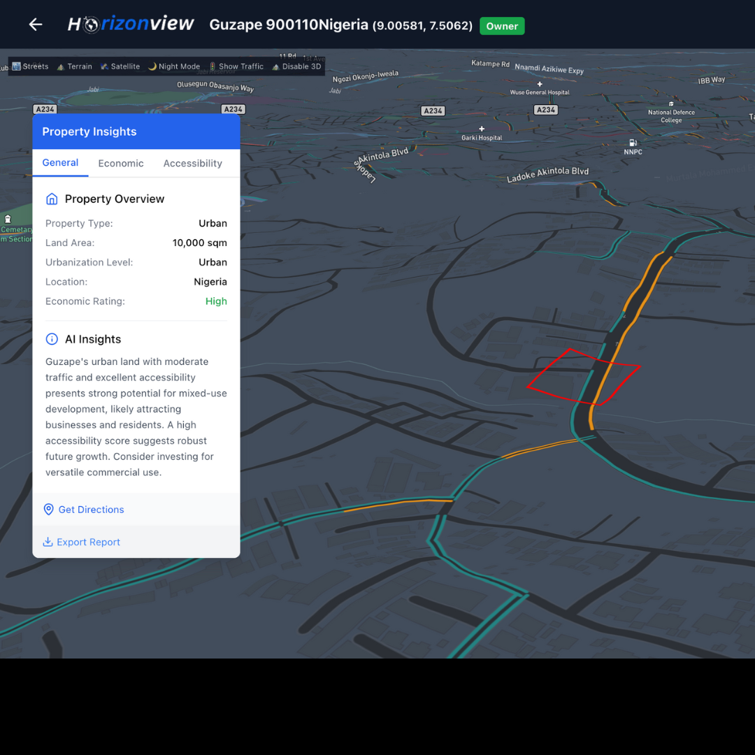
Task: Click the Property Overview house icon
Action: [x=52, y=199]
